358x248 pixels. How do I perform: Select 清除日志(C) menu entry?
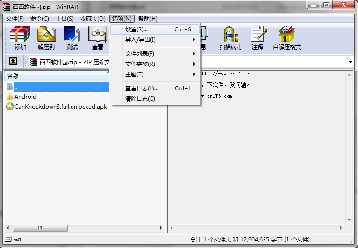pyautogui.click(x=155, y=99)
